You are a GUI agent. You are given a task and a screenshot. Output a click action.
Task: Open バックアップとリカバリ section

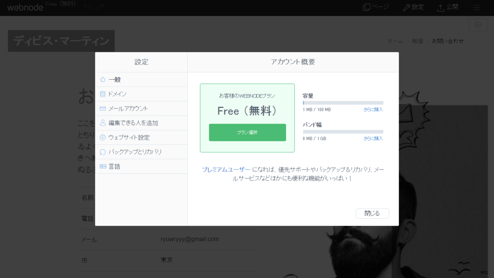[141, 152]
